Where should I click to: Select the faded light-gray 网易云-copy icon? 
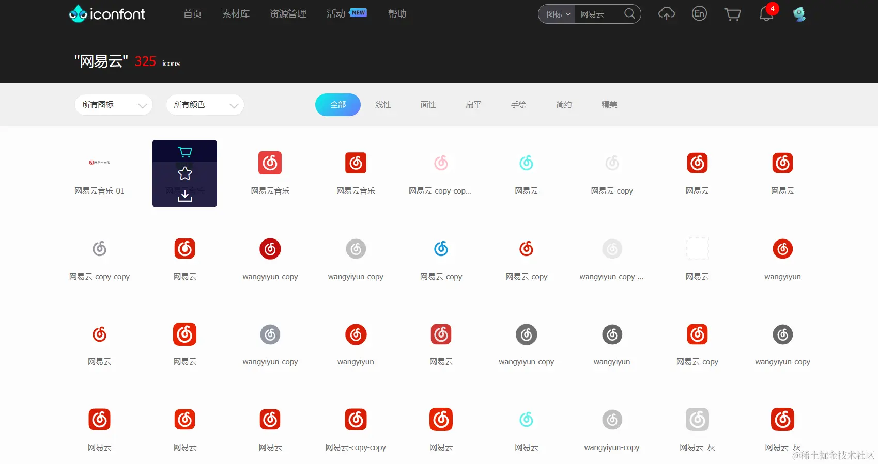[x=612, y=163]
